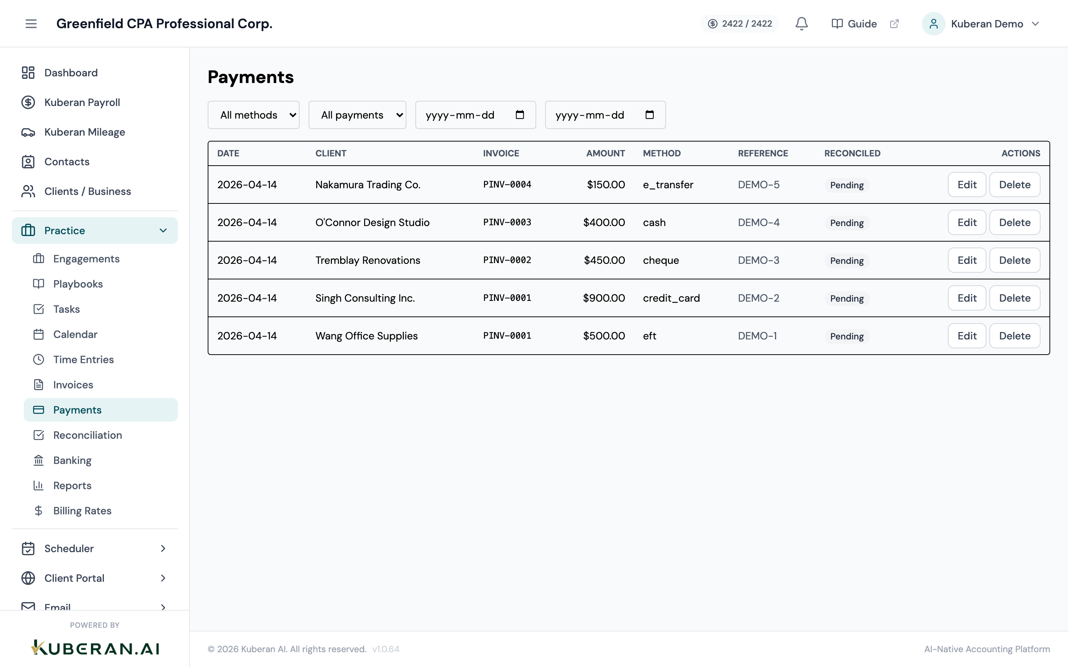Expand the Client Portal section chevron

pyautogui.click(x=163, y=578)
